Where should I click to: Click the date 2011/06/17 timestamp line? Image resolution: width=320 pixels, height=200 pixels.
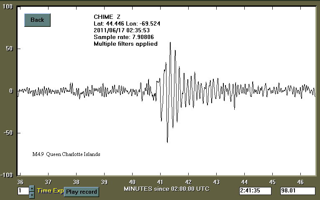coord(122,30)
